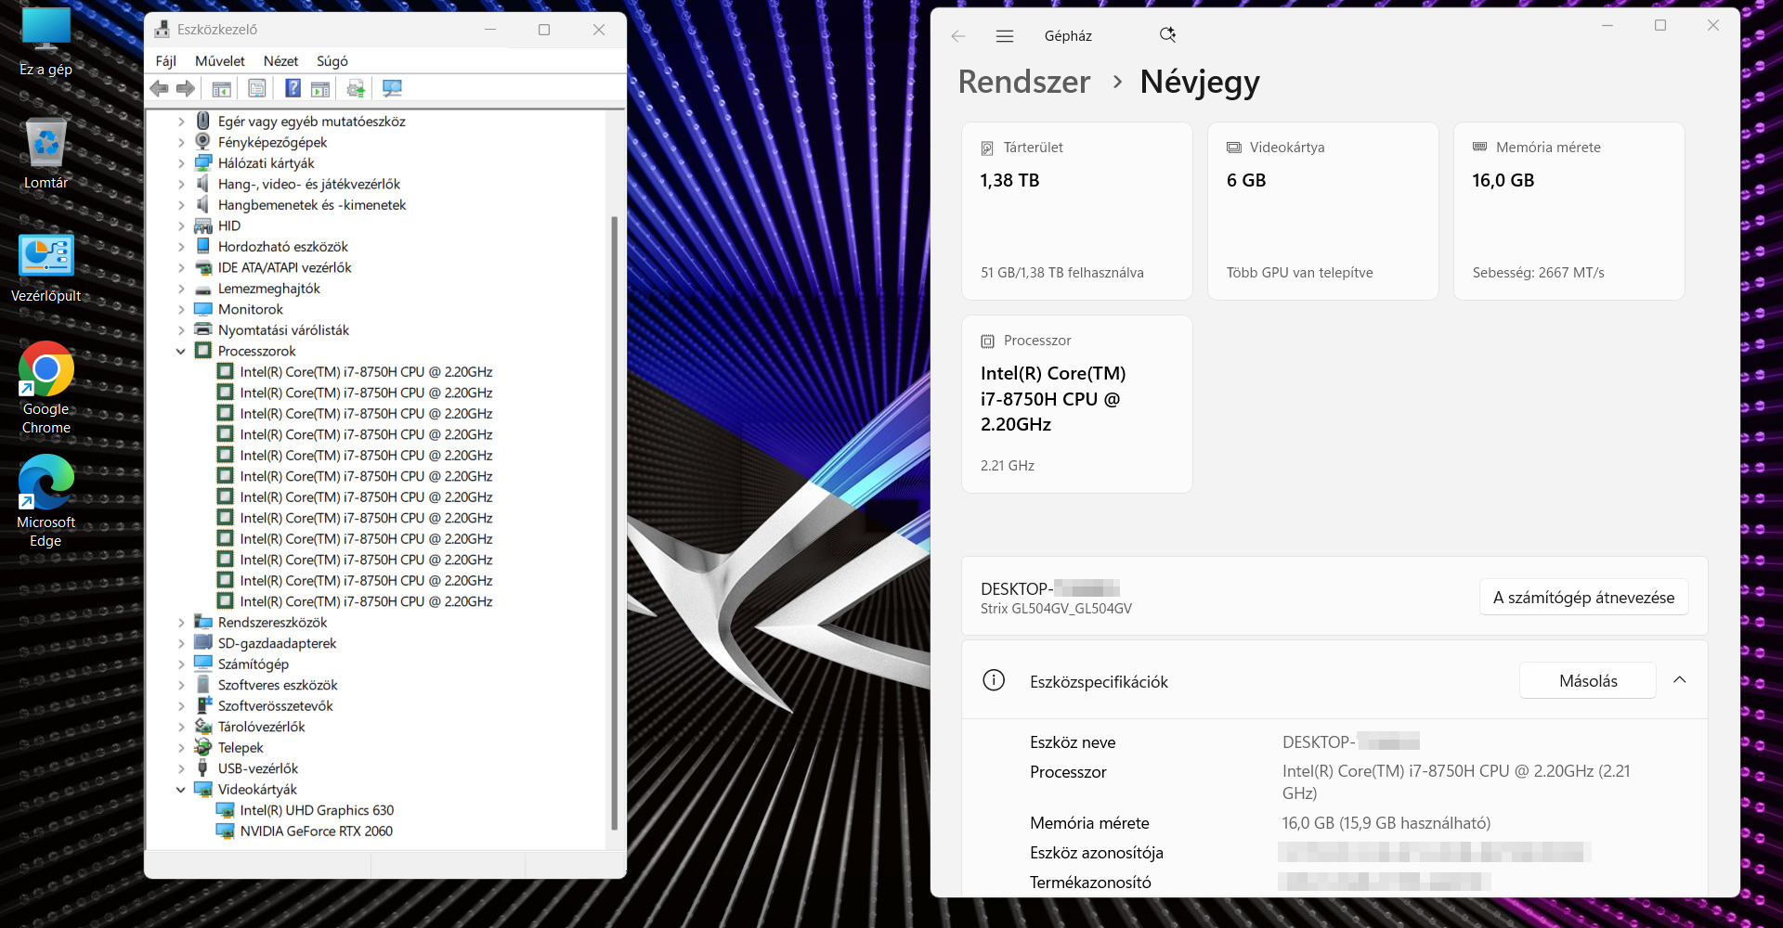Click the search icon in Gépház
Viewport: 1783px width, 928px height.
tap(1167, 35)
